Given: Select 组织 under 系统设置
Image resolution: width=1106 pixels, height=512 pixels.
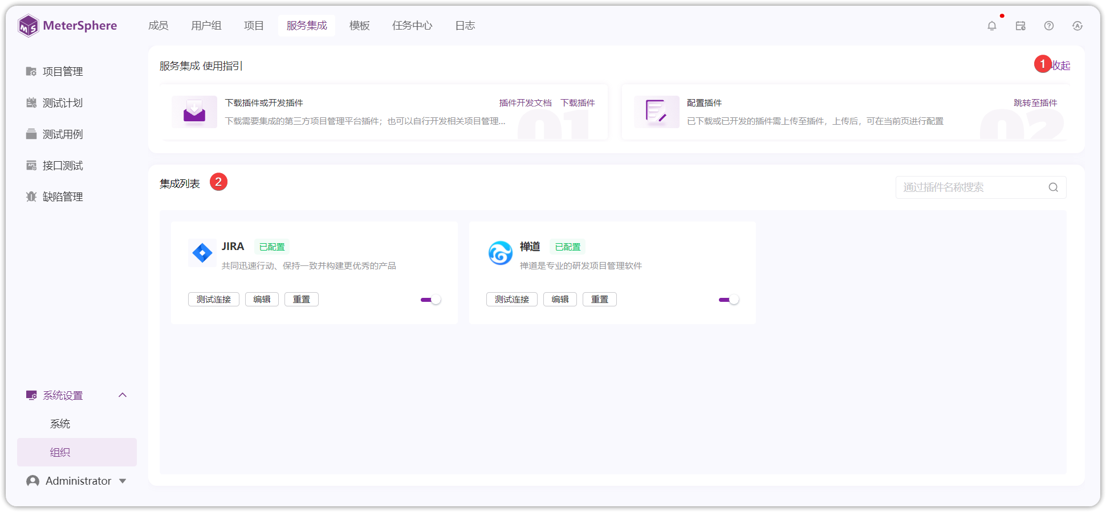Looking at the screenshot, I should coord(77,452).
